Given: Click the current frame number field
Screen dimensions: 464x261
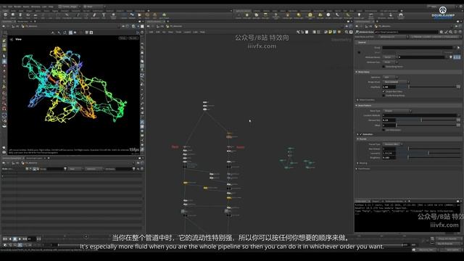Looking at the screenshot, I should [x=31, y=239].
